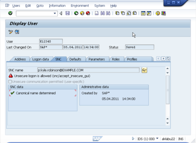196x143 pixels.
Task: Open the command field dropdown arrow
Action: tap(55, 13)
